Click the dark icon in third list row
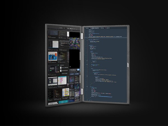 coord(61,74)
